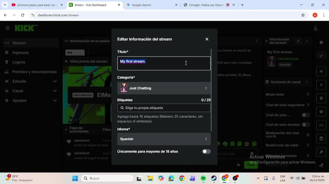Click the wrench icon in right toolbar

click(321, 152)
